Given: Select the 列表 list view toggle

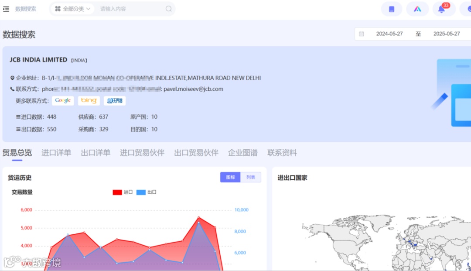Looking at the screenshot, I should [250, 177].
